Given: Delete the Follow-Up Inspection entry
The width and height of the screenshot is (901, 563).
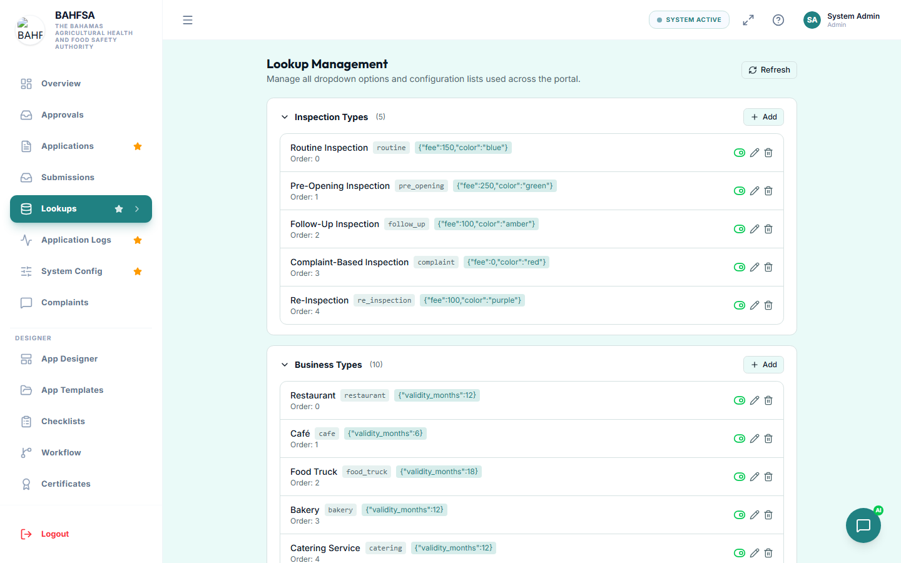Looking at the screenshot, I should tap(768, 229).
